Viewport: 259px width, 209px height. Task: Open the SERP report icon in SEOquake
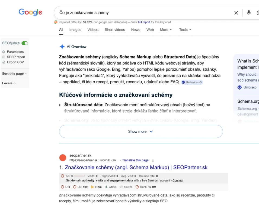point(4,57)
